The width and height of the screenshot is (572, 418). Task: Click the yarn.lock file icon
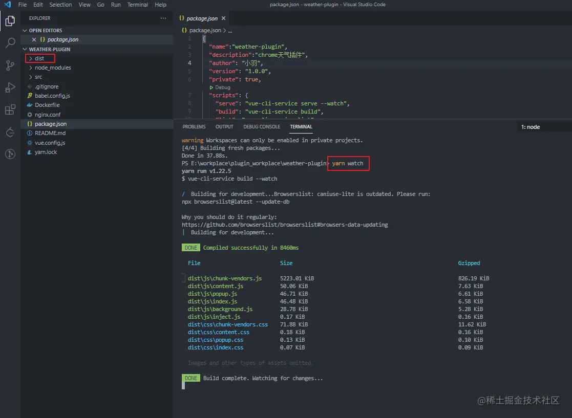click(x=30, y=152)
